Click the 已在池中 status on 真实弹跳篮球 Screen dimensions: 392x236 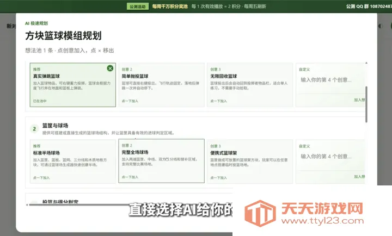tap(40, 101)
